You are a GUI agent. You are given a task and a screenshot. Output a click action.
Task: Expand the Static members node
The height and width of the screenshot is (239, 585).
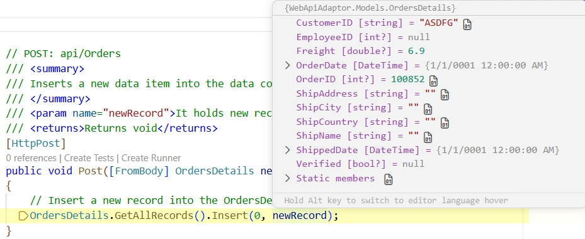(x=287, y=178)
